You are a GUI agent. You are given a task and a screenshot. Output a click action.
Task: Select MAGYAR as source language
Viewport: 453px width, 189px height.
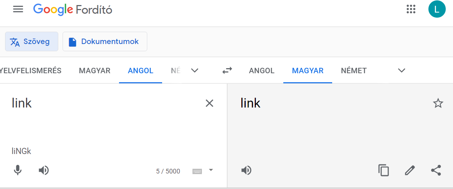tap(95, 71)
